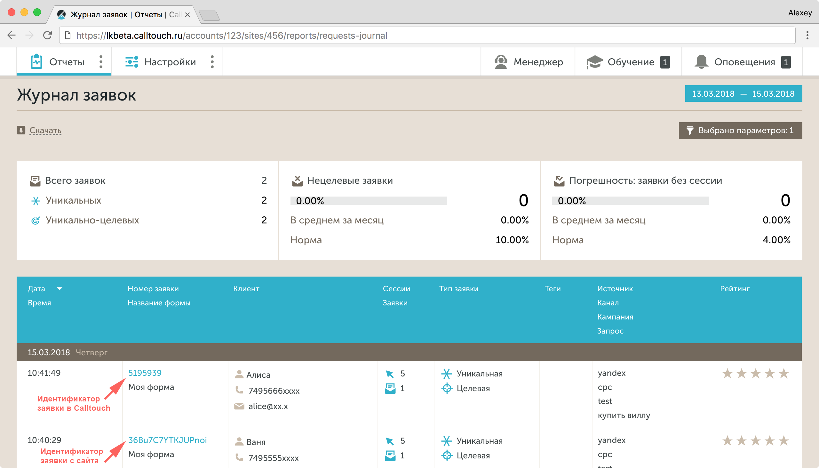Click the Сессии column header
The width and height of the screenshot is (819, 468).
pyautogui.click(x=396, y=288)
